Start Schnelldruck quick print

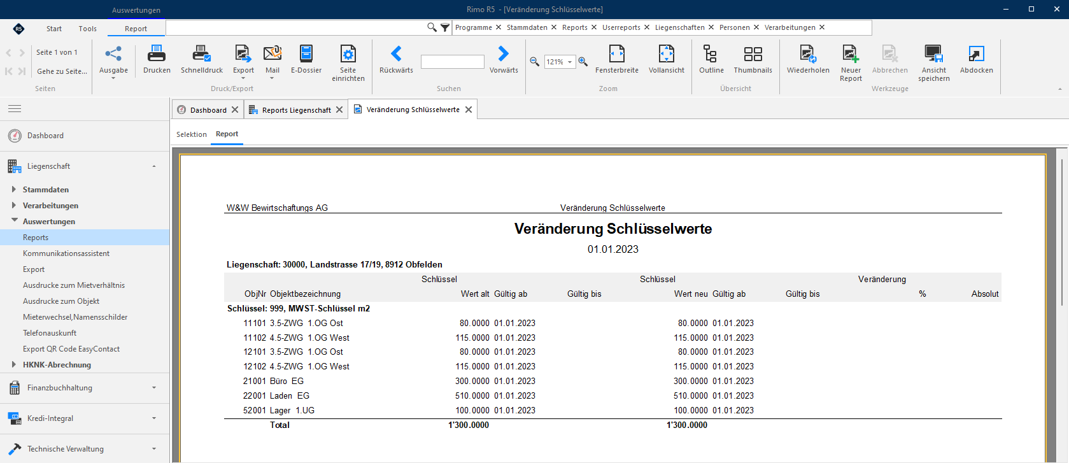[x=202, y=60]
